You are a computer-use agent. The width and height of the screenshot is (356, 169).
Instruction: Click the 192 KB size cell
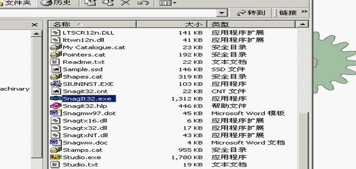(x=190, y=55)
